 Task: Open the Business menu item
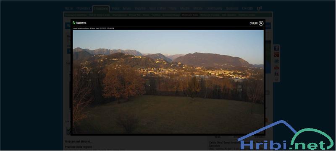232,8
